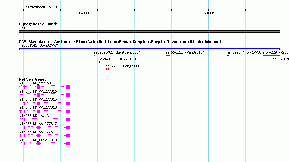Click the middle exon of YTHDF3|NM_001277816
The height and width of the screenshot is (162, 289).
coord(38,95)
